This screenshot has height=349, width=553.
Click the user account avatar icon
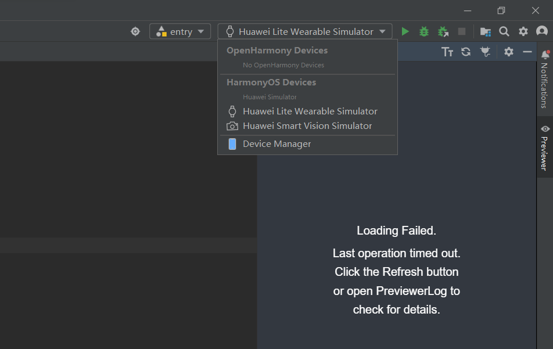542,31
